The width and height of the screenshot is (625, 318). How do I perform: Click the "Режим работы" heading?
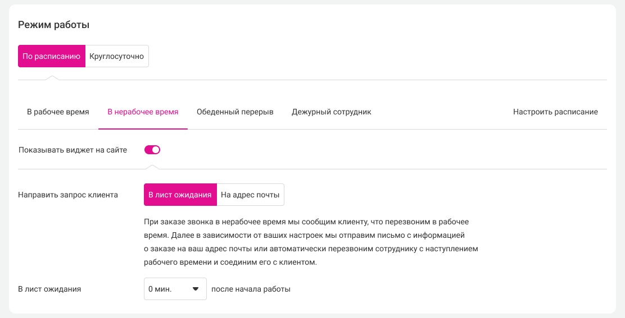54,25
